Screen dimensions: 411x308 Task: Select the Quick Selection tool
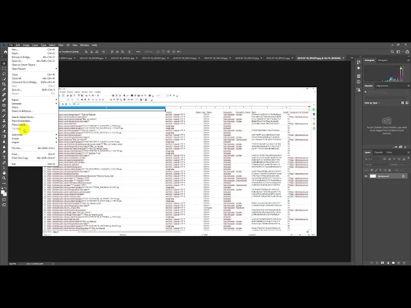(x=4, y=79)
